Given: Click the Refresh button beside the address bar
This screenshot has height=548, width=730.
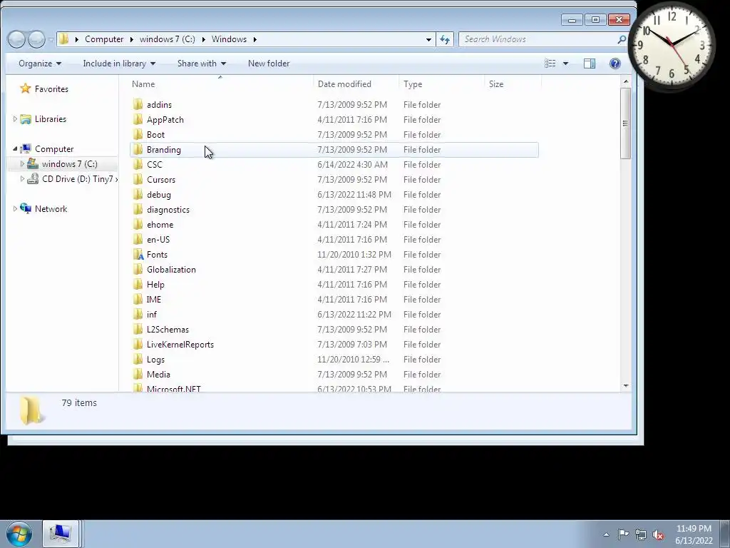Looking at the screenshot, I should tap(445, 40).
